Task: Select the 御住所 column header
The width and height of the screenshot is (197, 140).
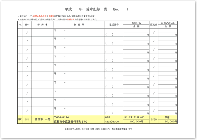Action: [79, 25]
